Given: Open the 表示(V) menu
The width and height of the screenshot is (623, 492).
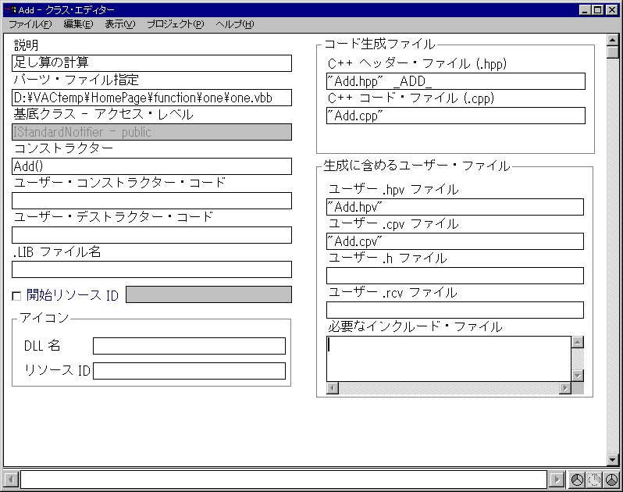Looking at the screenshot, I should click(x=120, y=24).
